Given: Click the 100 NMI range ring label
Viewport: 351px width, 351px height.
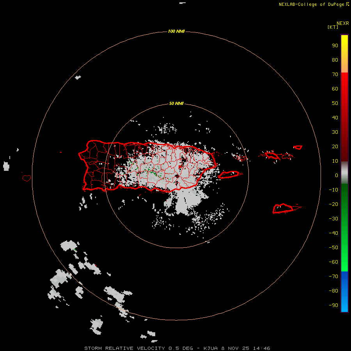Looking at the screenshot, I should click(x=176, y=31).
